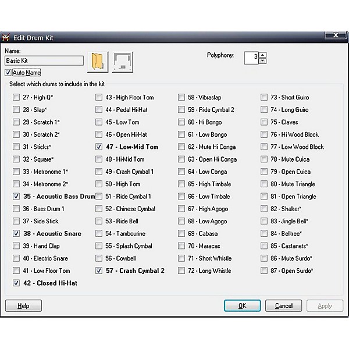The height and width of the screenshot is (349, 349).
Task: Toggle the Auto Name checkbox
Action: (x=8, y=73)
